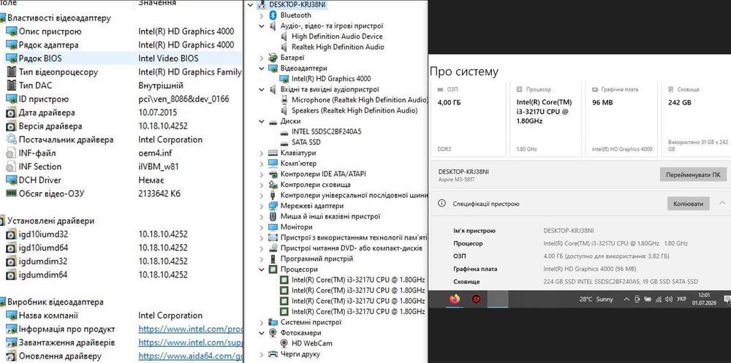Show hidden tray icons chevron
The image size is (731, 363).
[626, 299]
